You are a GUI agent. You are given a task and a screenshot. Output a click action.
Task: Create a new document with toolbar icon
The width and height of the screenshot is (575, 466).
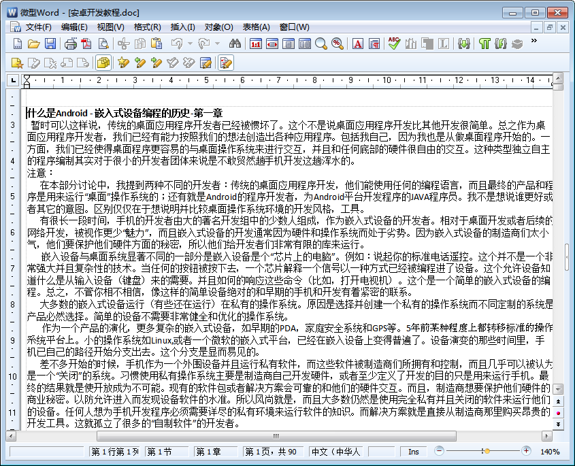pos(17,44)
